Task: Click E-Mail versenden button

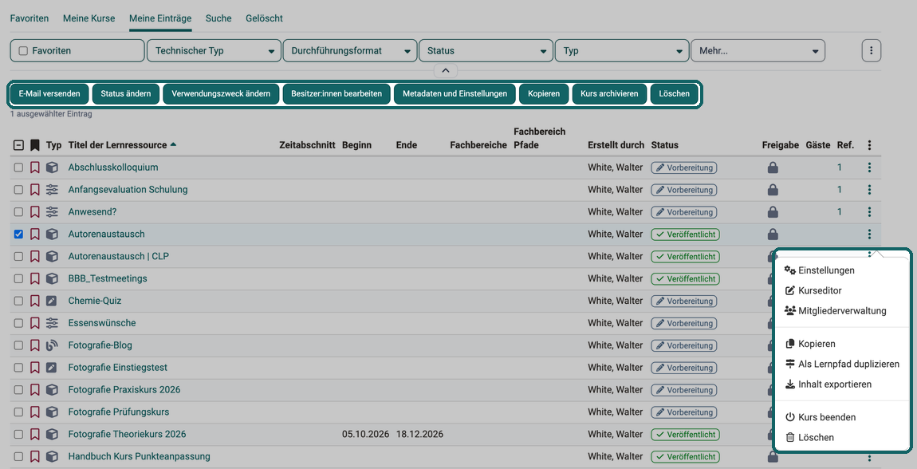Action: point(49,93)
